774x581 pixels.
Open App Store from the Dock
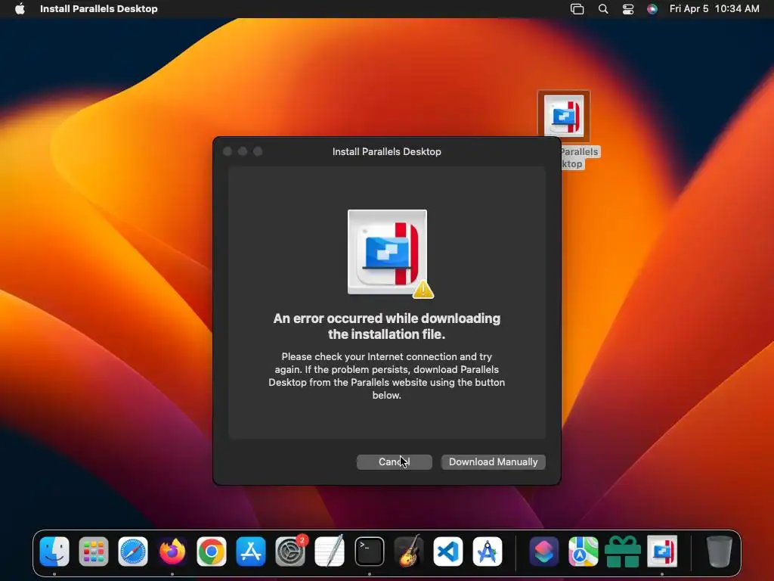pos(251,551)
